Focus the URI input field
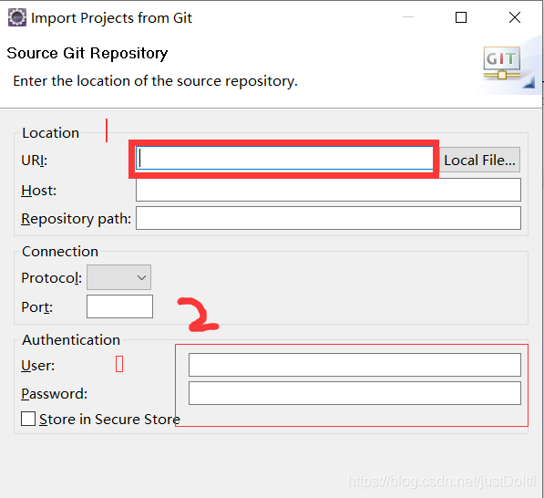 [x=284, y=159]
